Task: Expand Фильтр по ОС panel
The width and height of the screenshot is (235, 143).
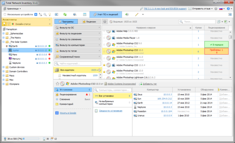Action: pos(78,27)
